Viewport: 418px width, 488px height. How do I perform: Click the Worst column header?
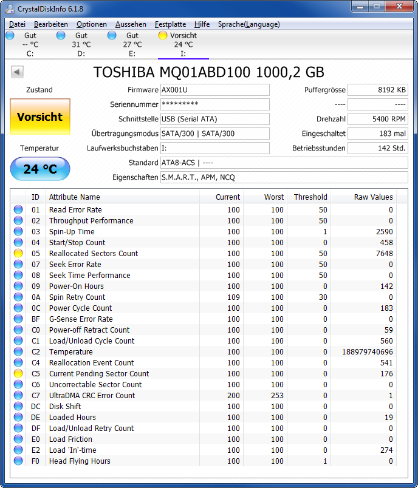pos(266,197)
